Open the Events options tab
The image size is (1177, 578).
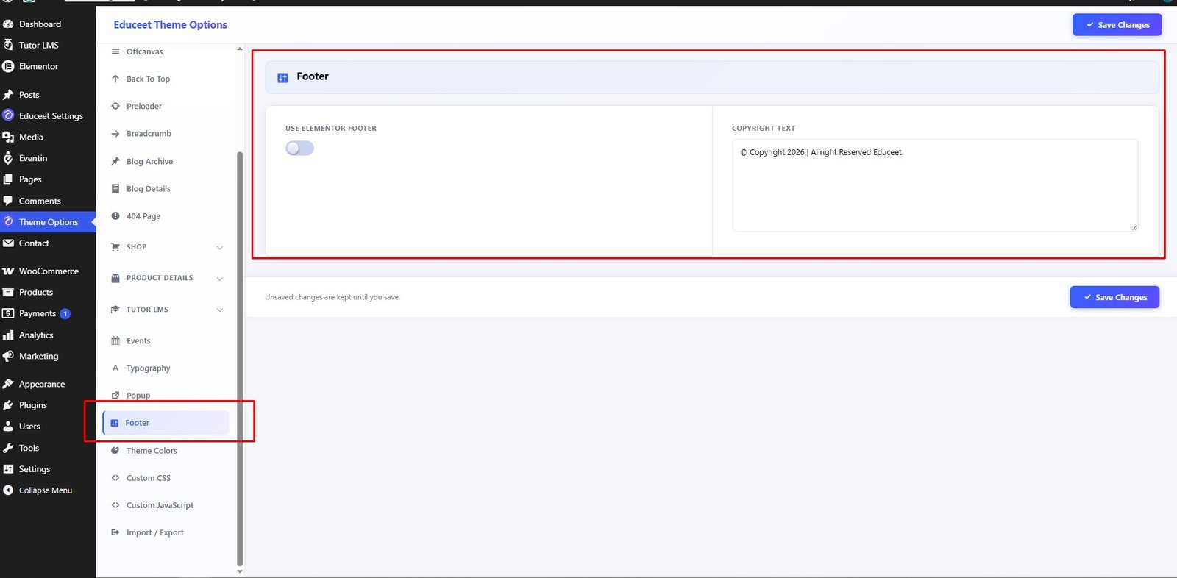coord(166,341)
